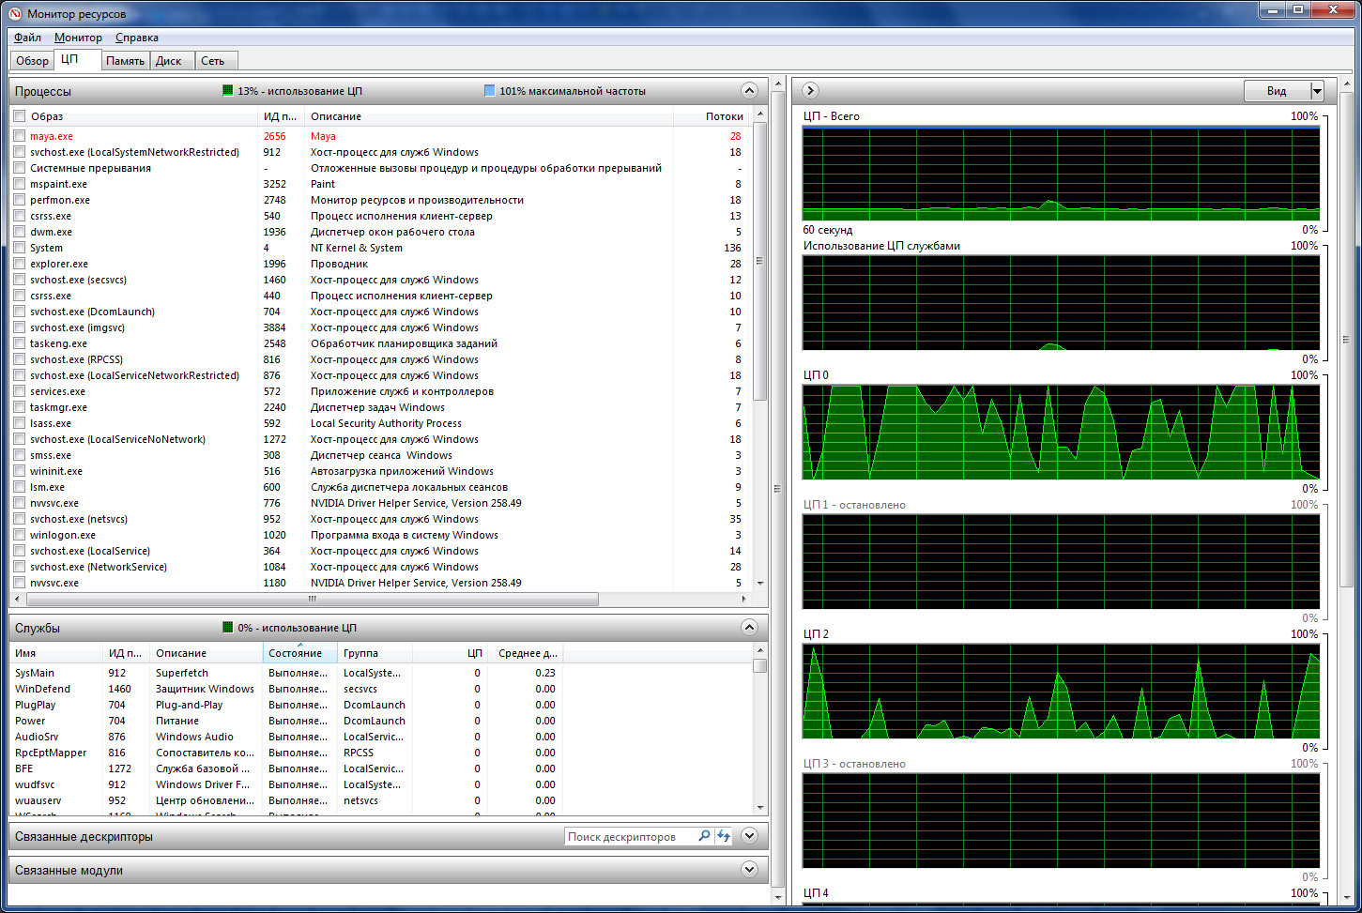Switch to the Обзор tab
Viewport: 1362px width, 913px height.
pyautogui.click(x=32, y=61)
